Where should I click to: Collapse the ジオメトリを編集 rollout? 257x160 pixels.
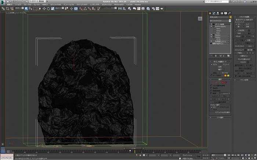point(244,17)
